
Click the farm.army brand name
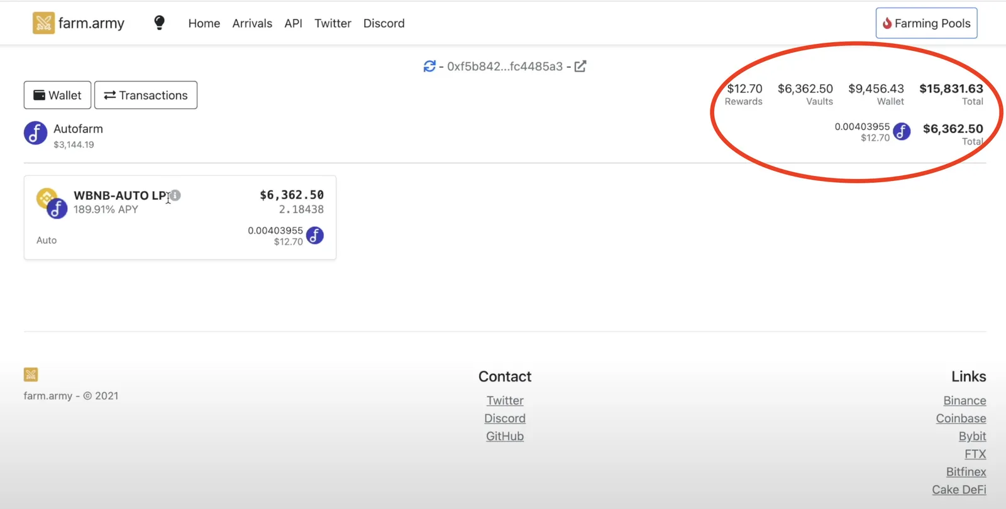click(91, 23)
